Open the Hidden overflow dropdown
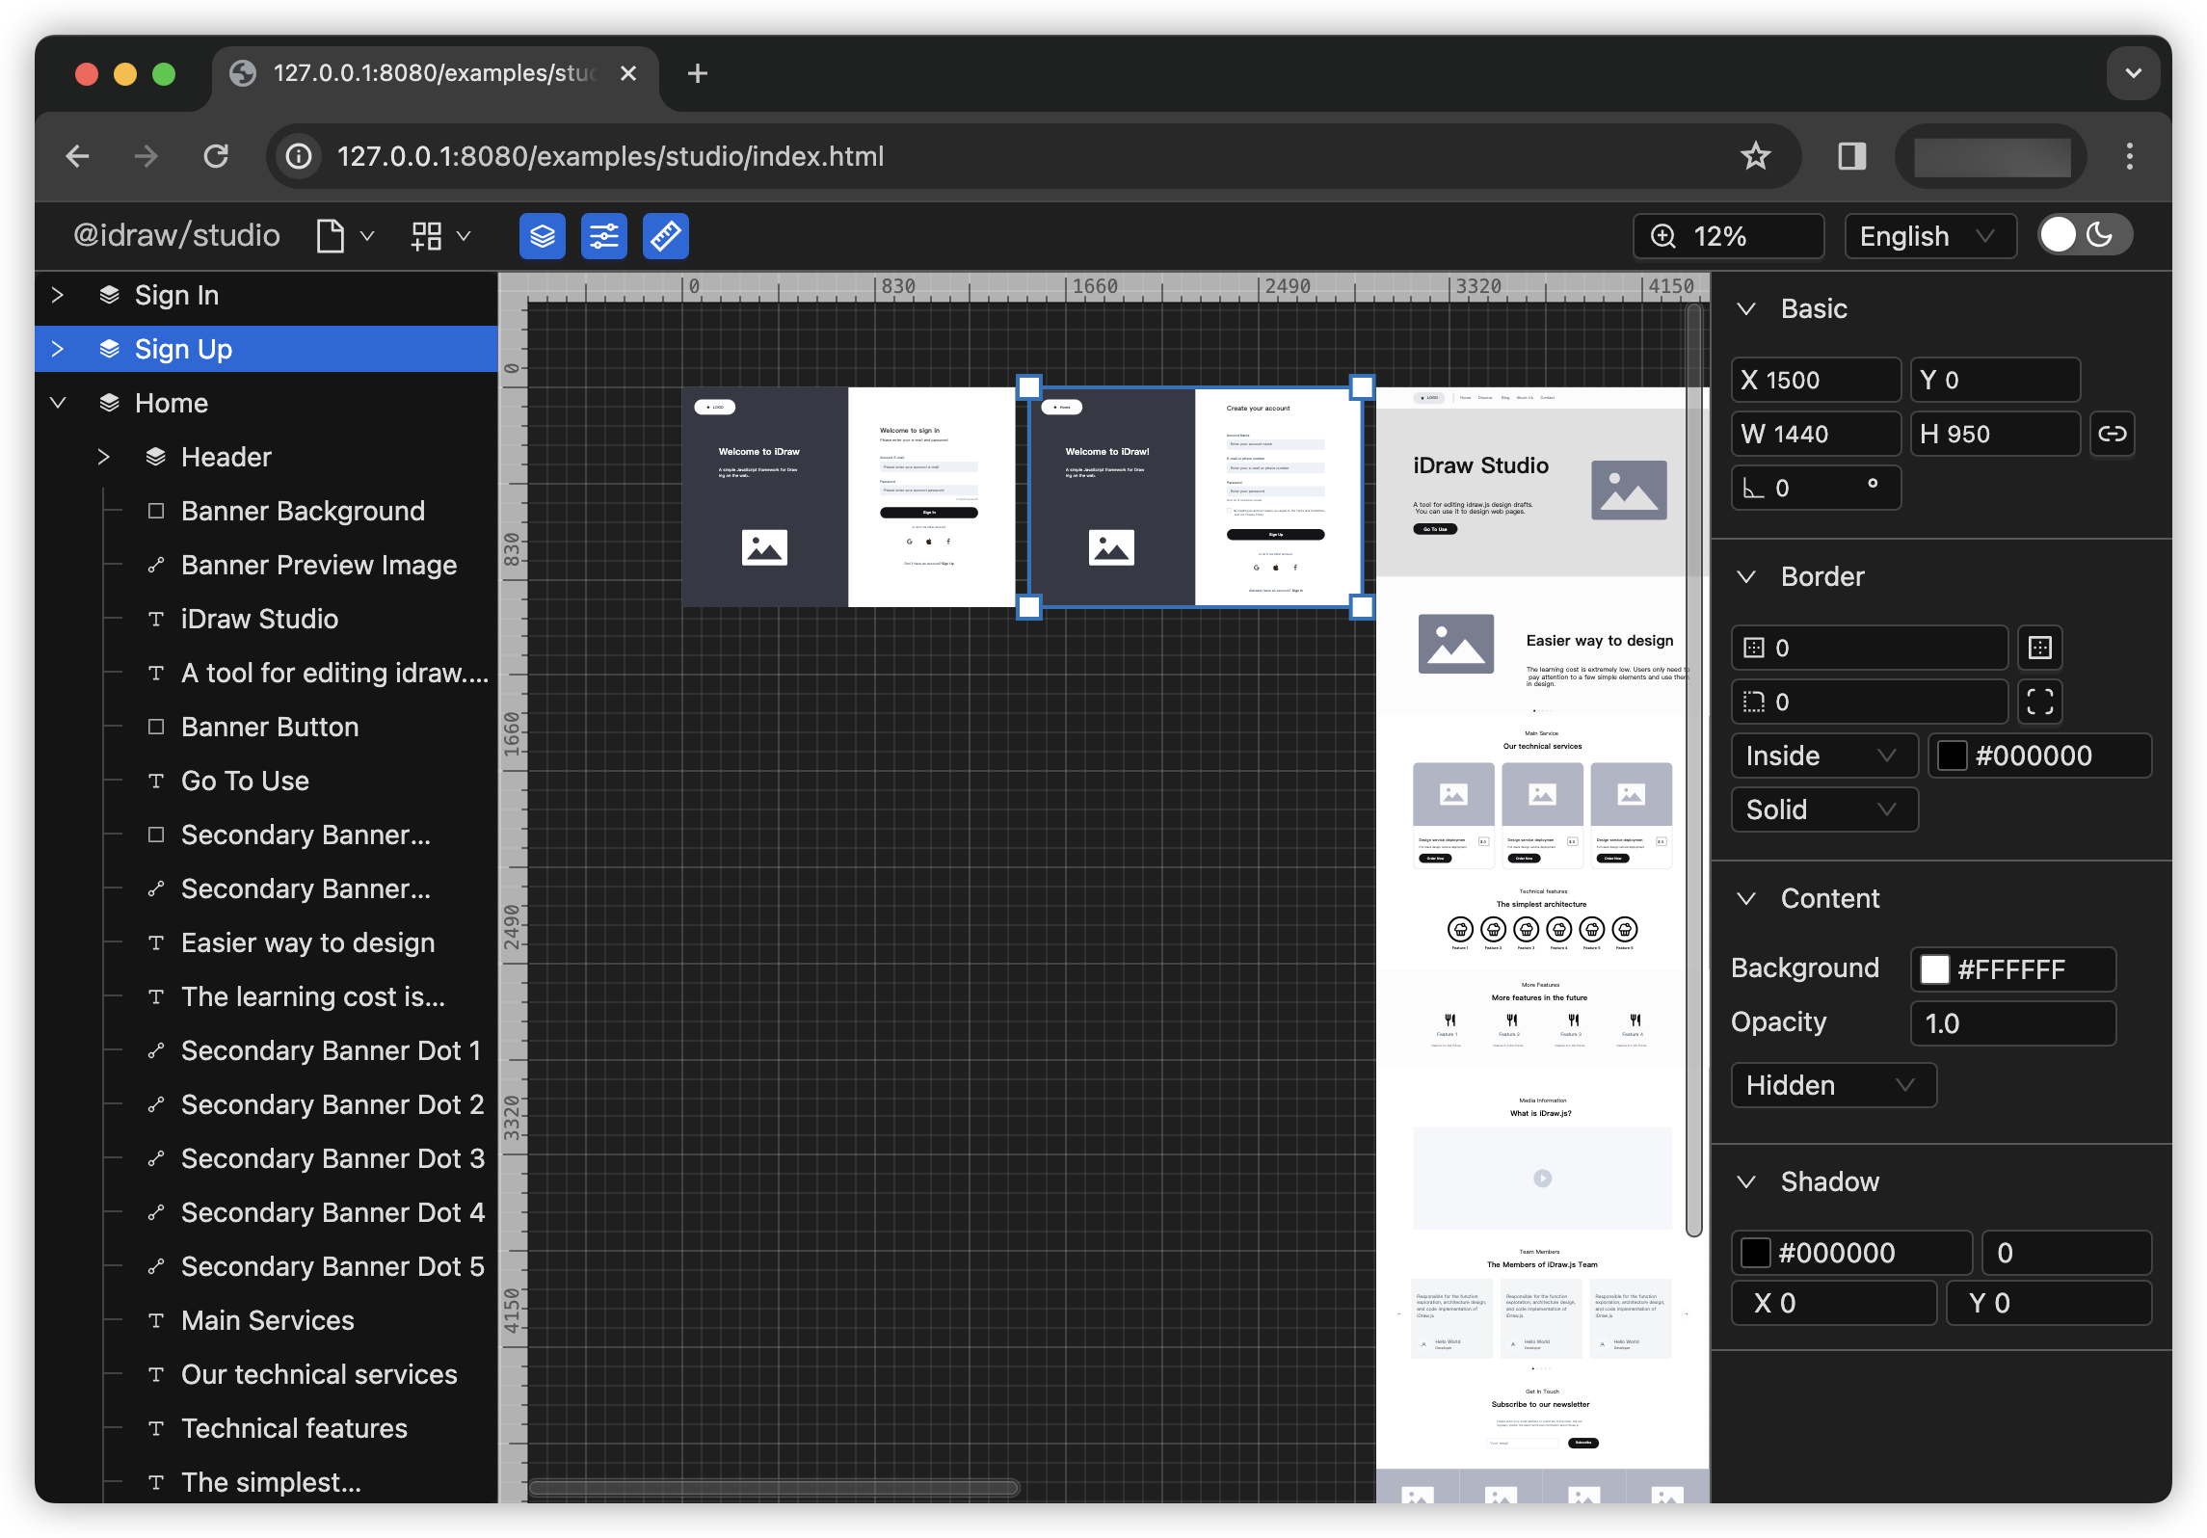The height and width of the screenshot is (1538, 2207). click(1832, 1085)
